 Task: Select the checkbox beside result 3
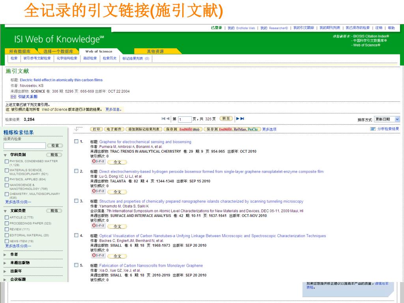click(76, 201)
